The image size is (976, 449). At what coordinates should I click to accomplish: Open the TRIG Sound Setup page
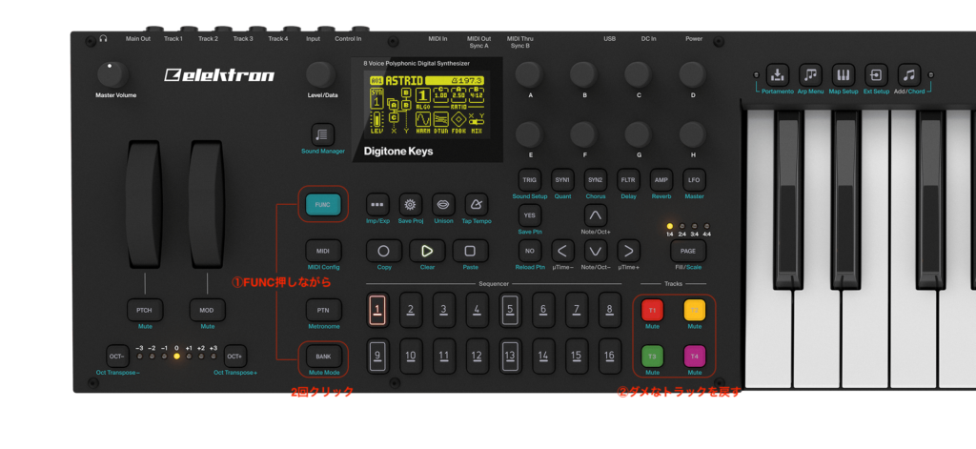(530, 180)
